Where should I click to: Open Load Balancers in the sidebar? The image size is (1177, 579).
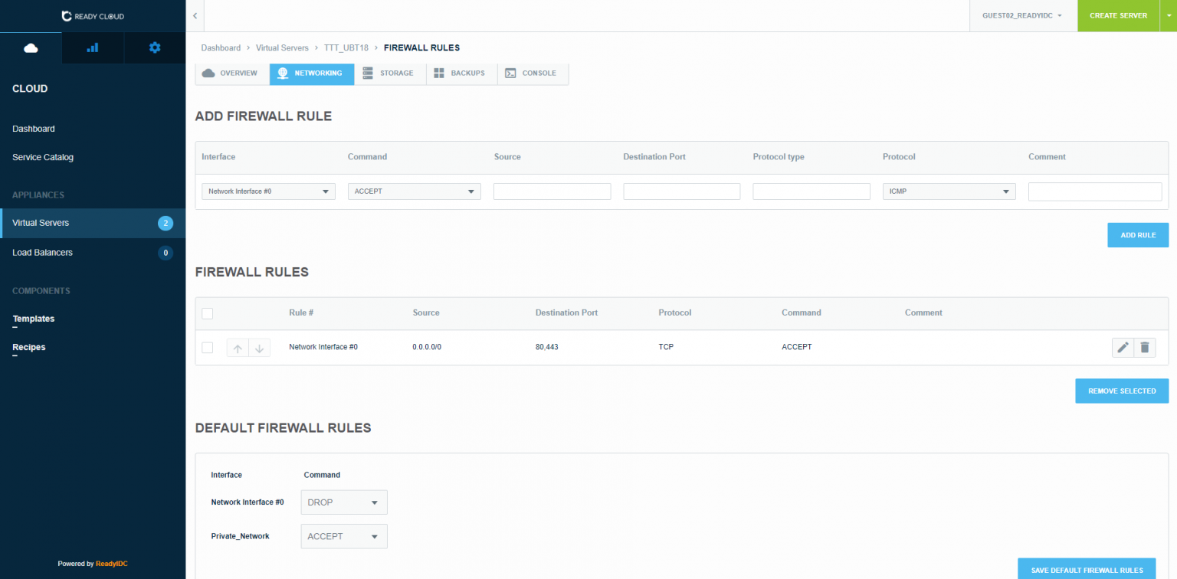(x=93, y=252)
